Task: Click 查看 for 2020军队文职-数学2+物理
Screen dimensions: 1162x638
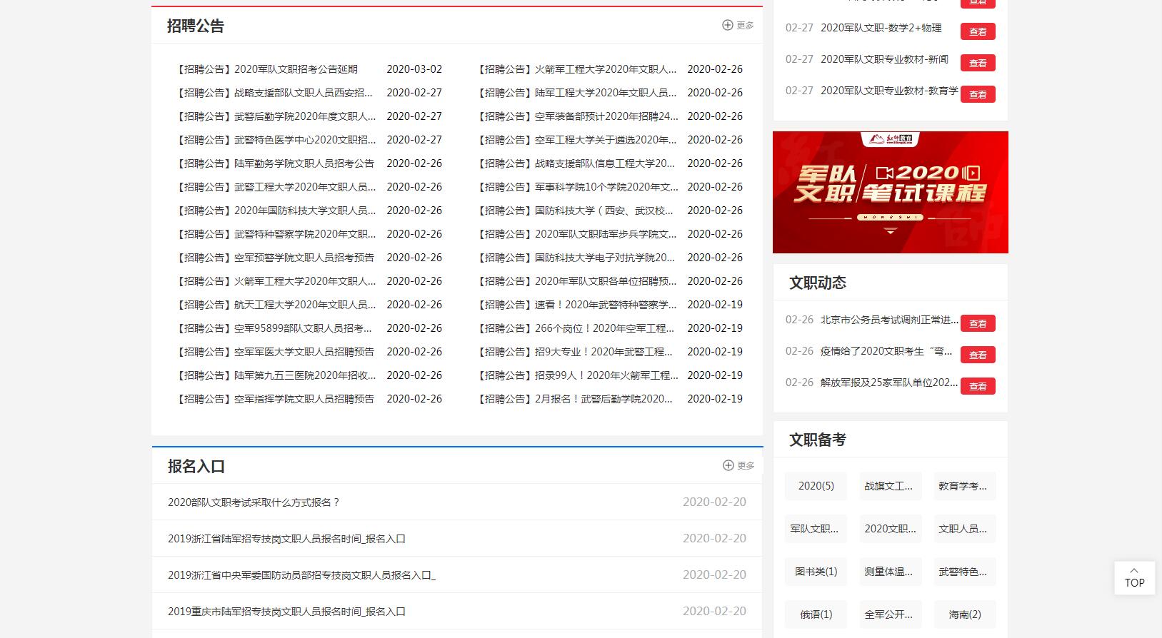Action: [x=978, y=31]
